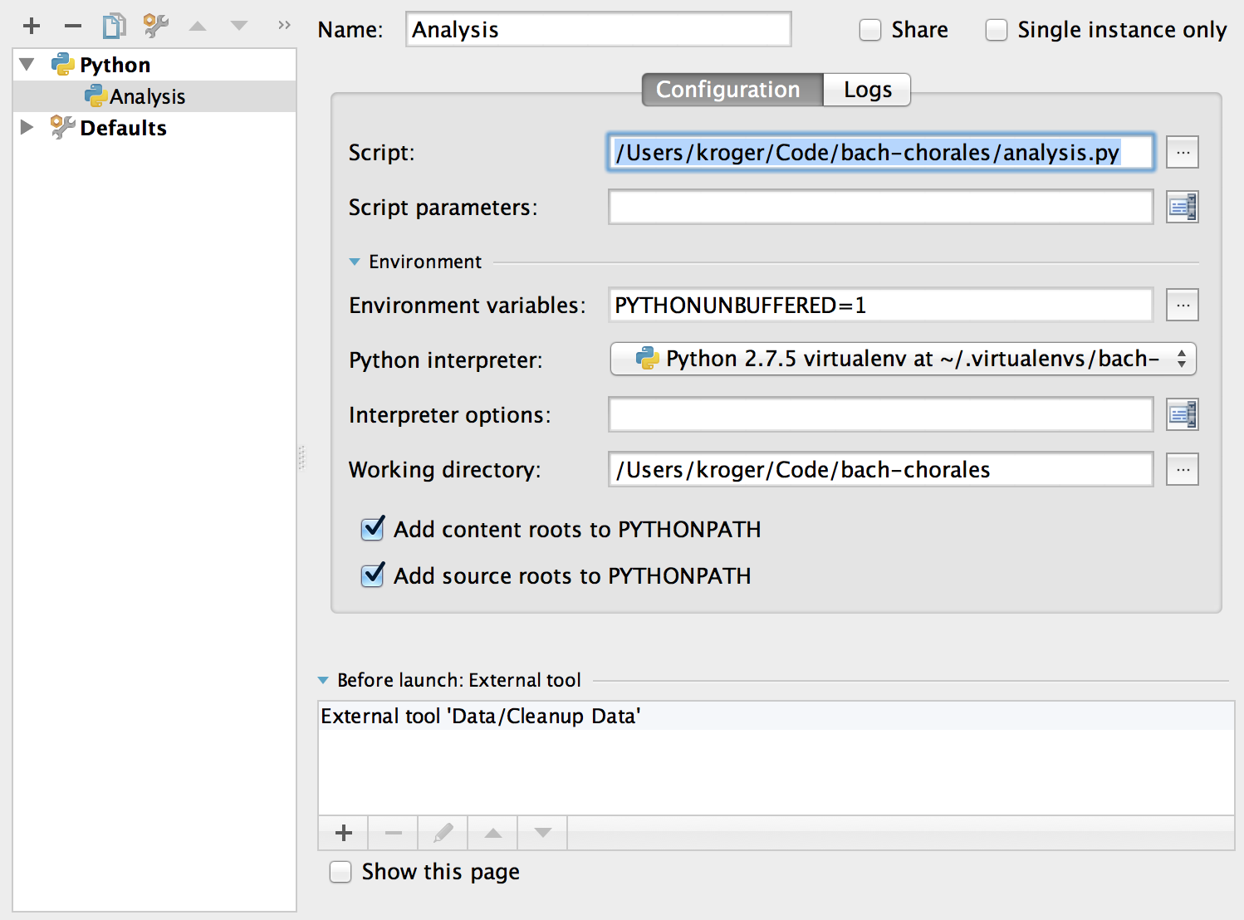
Task: Click the add new configuration plus icon
Action: (x=32, y=27)
